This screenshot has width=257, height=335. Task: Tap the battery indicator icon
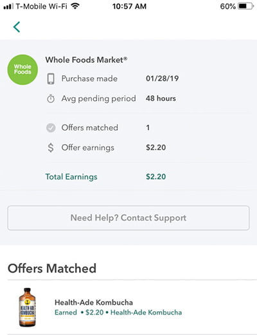pyautogui.click(x=245, y=6)
